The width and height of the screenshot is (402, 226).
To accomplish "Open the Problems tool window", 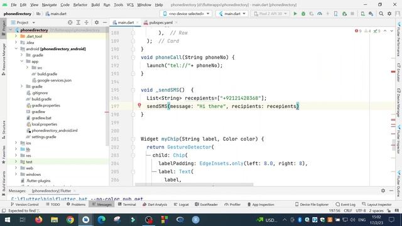I will (x=76, y=205).
